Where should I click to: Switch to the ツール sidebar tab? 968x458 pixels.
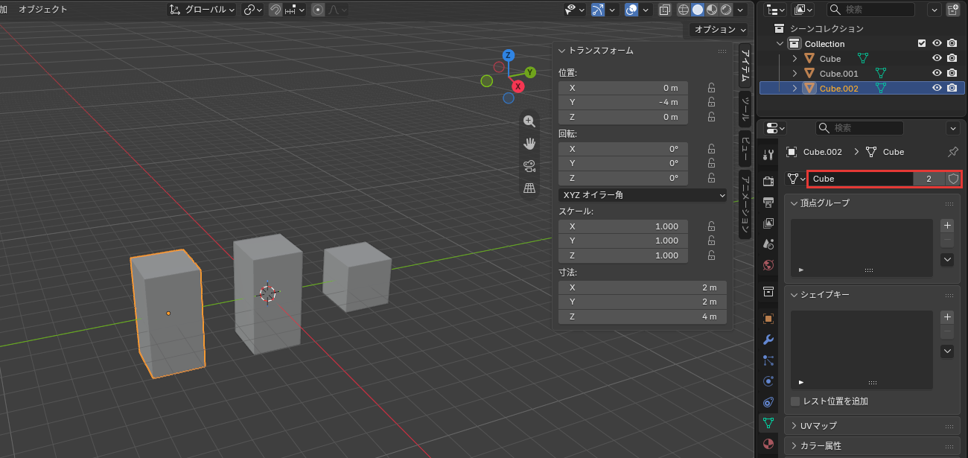point(745,109)
